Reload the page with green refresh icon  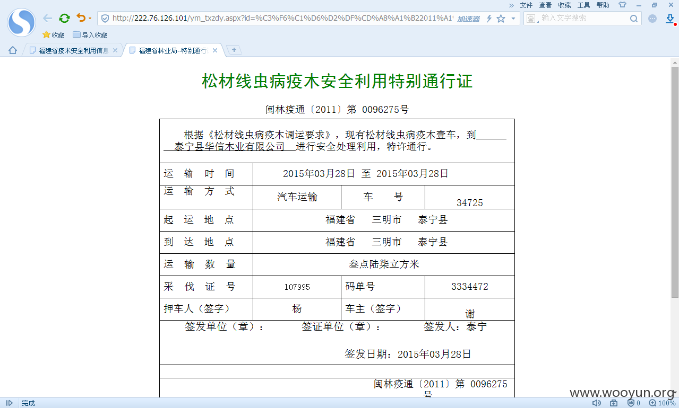64,19
